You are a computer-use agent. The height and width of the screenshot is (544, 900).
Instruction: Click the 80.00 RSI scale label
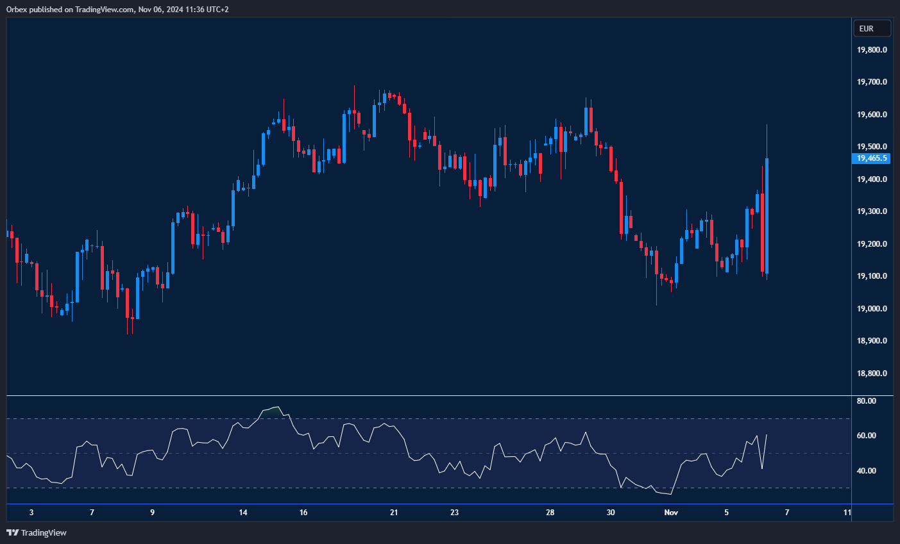866,401
